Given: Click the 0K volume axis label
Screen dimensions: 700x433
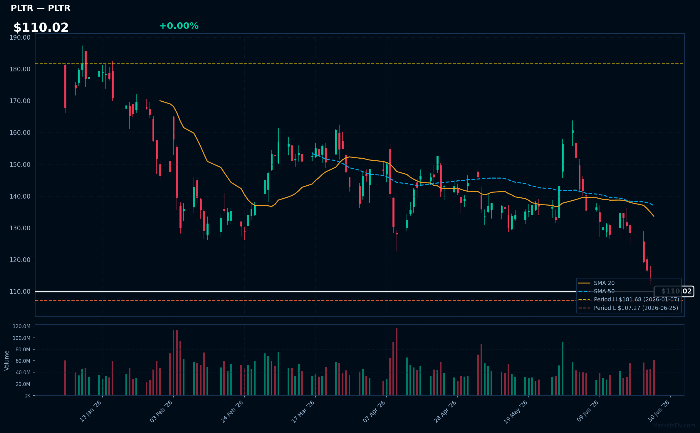Looking at the screenshot, I should (27, 396).
